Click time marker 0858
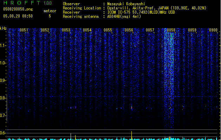This screenshot has width=221, height=140. (x=171, y=30)
